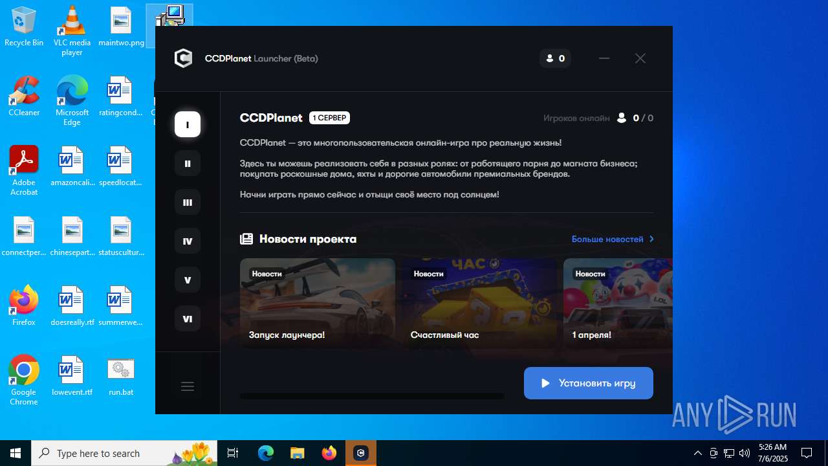Open VLC media player desktop icon

click(x=72, y=31)
